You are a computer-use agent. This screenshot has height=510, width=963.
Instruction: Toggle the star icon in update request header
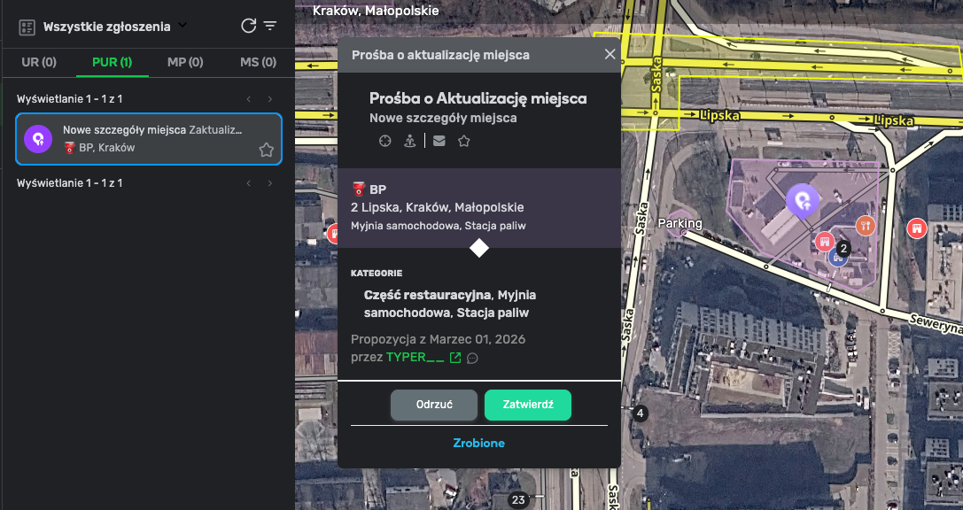(x=463, y=141)
